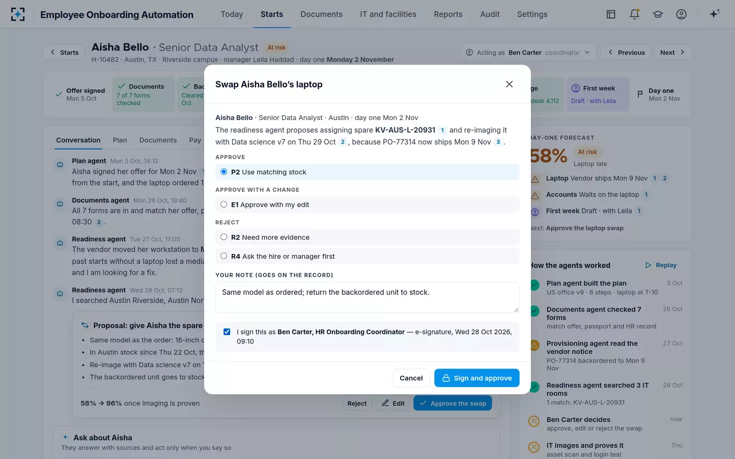Untick the e-signature checkbox for Ben Carter

point(227,331)
